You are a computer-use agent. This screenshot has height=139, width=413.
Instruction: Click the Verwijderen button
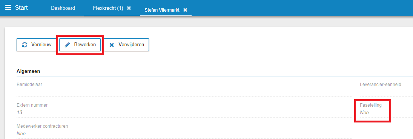click(126, 45)
